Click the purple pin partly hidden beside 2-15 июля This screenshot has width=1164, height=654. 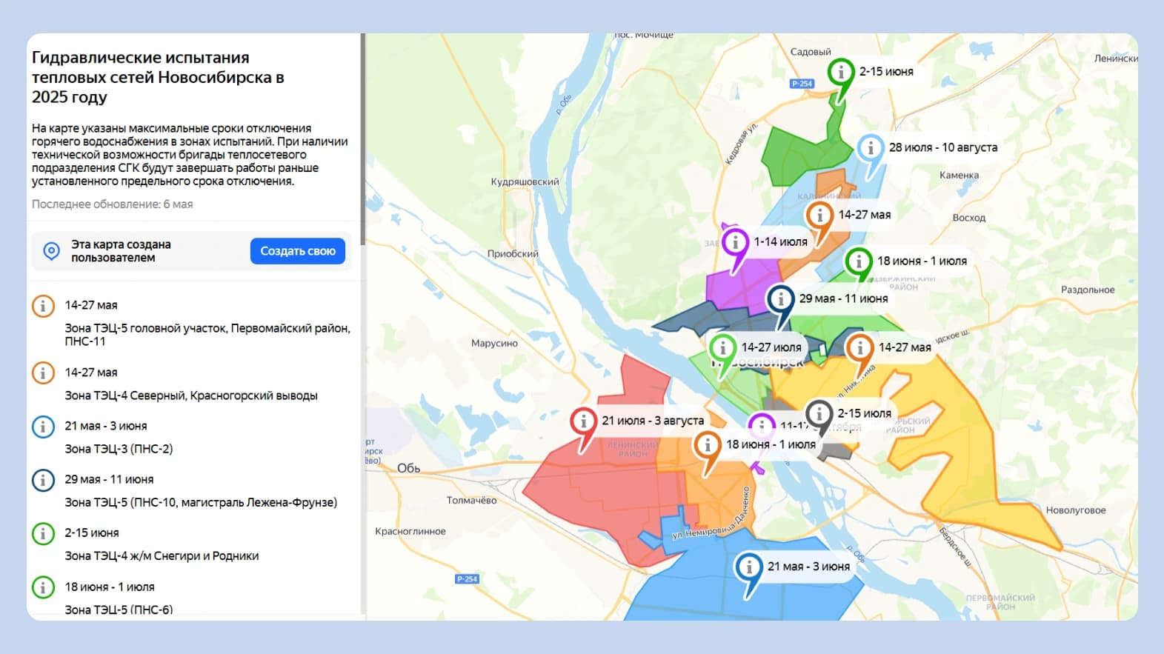(762, 426)
